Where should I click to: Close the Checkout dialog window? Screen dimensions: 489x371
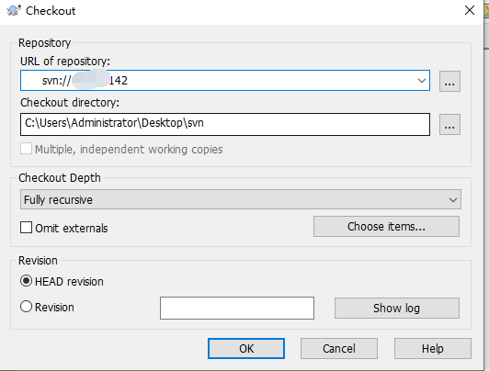point(470,10)
